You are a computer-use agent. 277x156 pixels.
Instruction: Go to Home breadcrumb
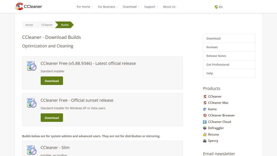point(29,25)
